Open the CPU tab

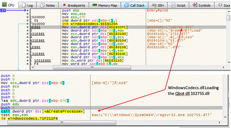point(9,5)
